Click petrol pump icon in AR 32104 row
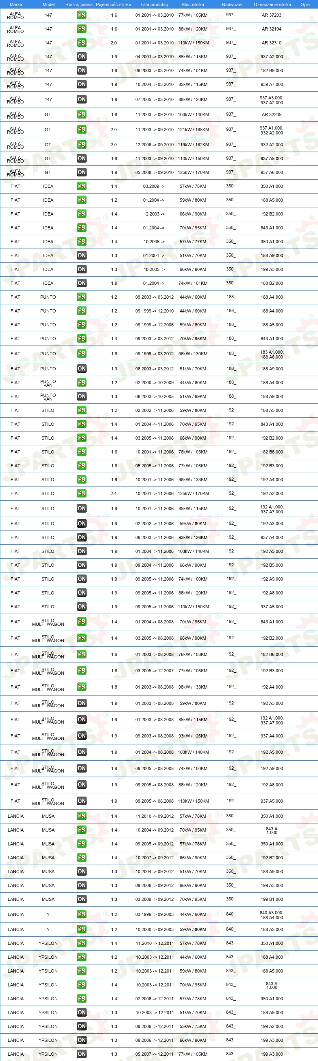This screenshot has width=318, height=1061. pyautogui.click(x=82, y=29)
